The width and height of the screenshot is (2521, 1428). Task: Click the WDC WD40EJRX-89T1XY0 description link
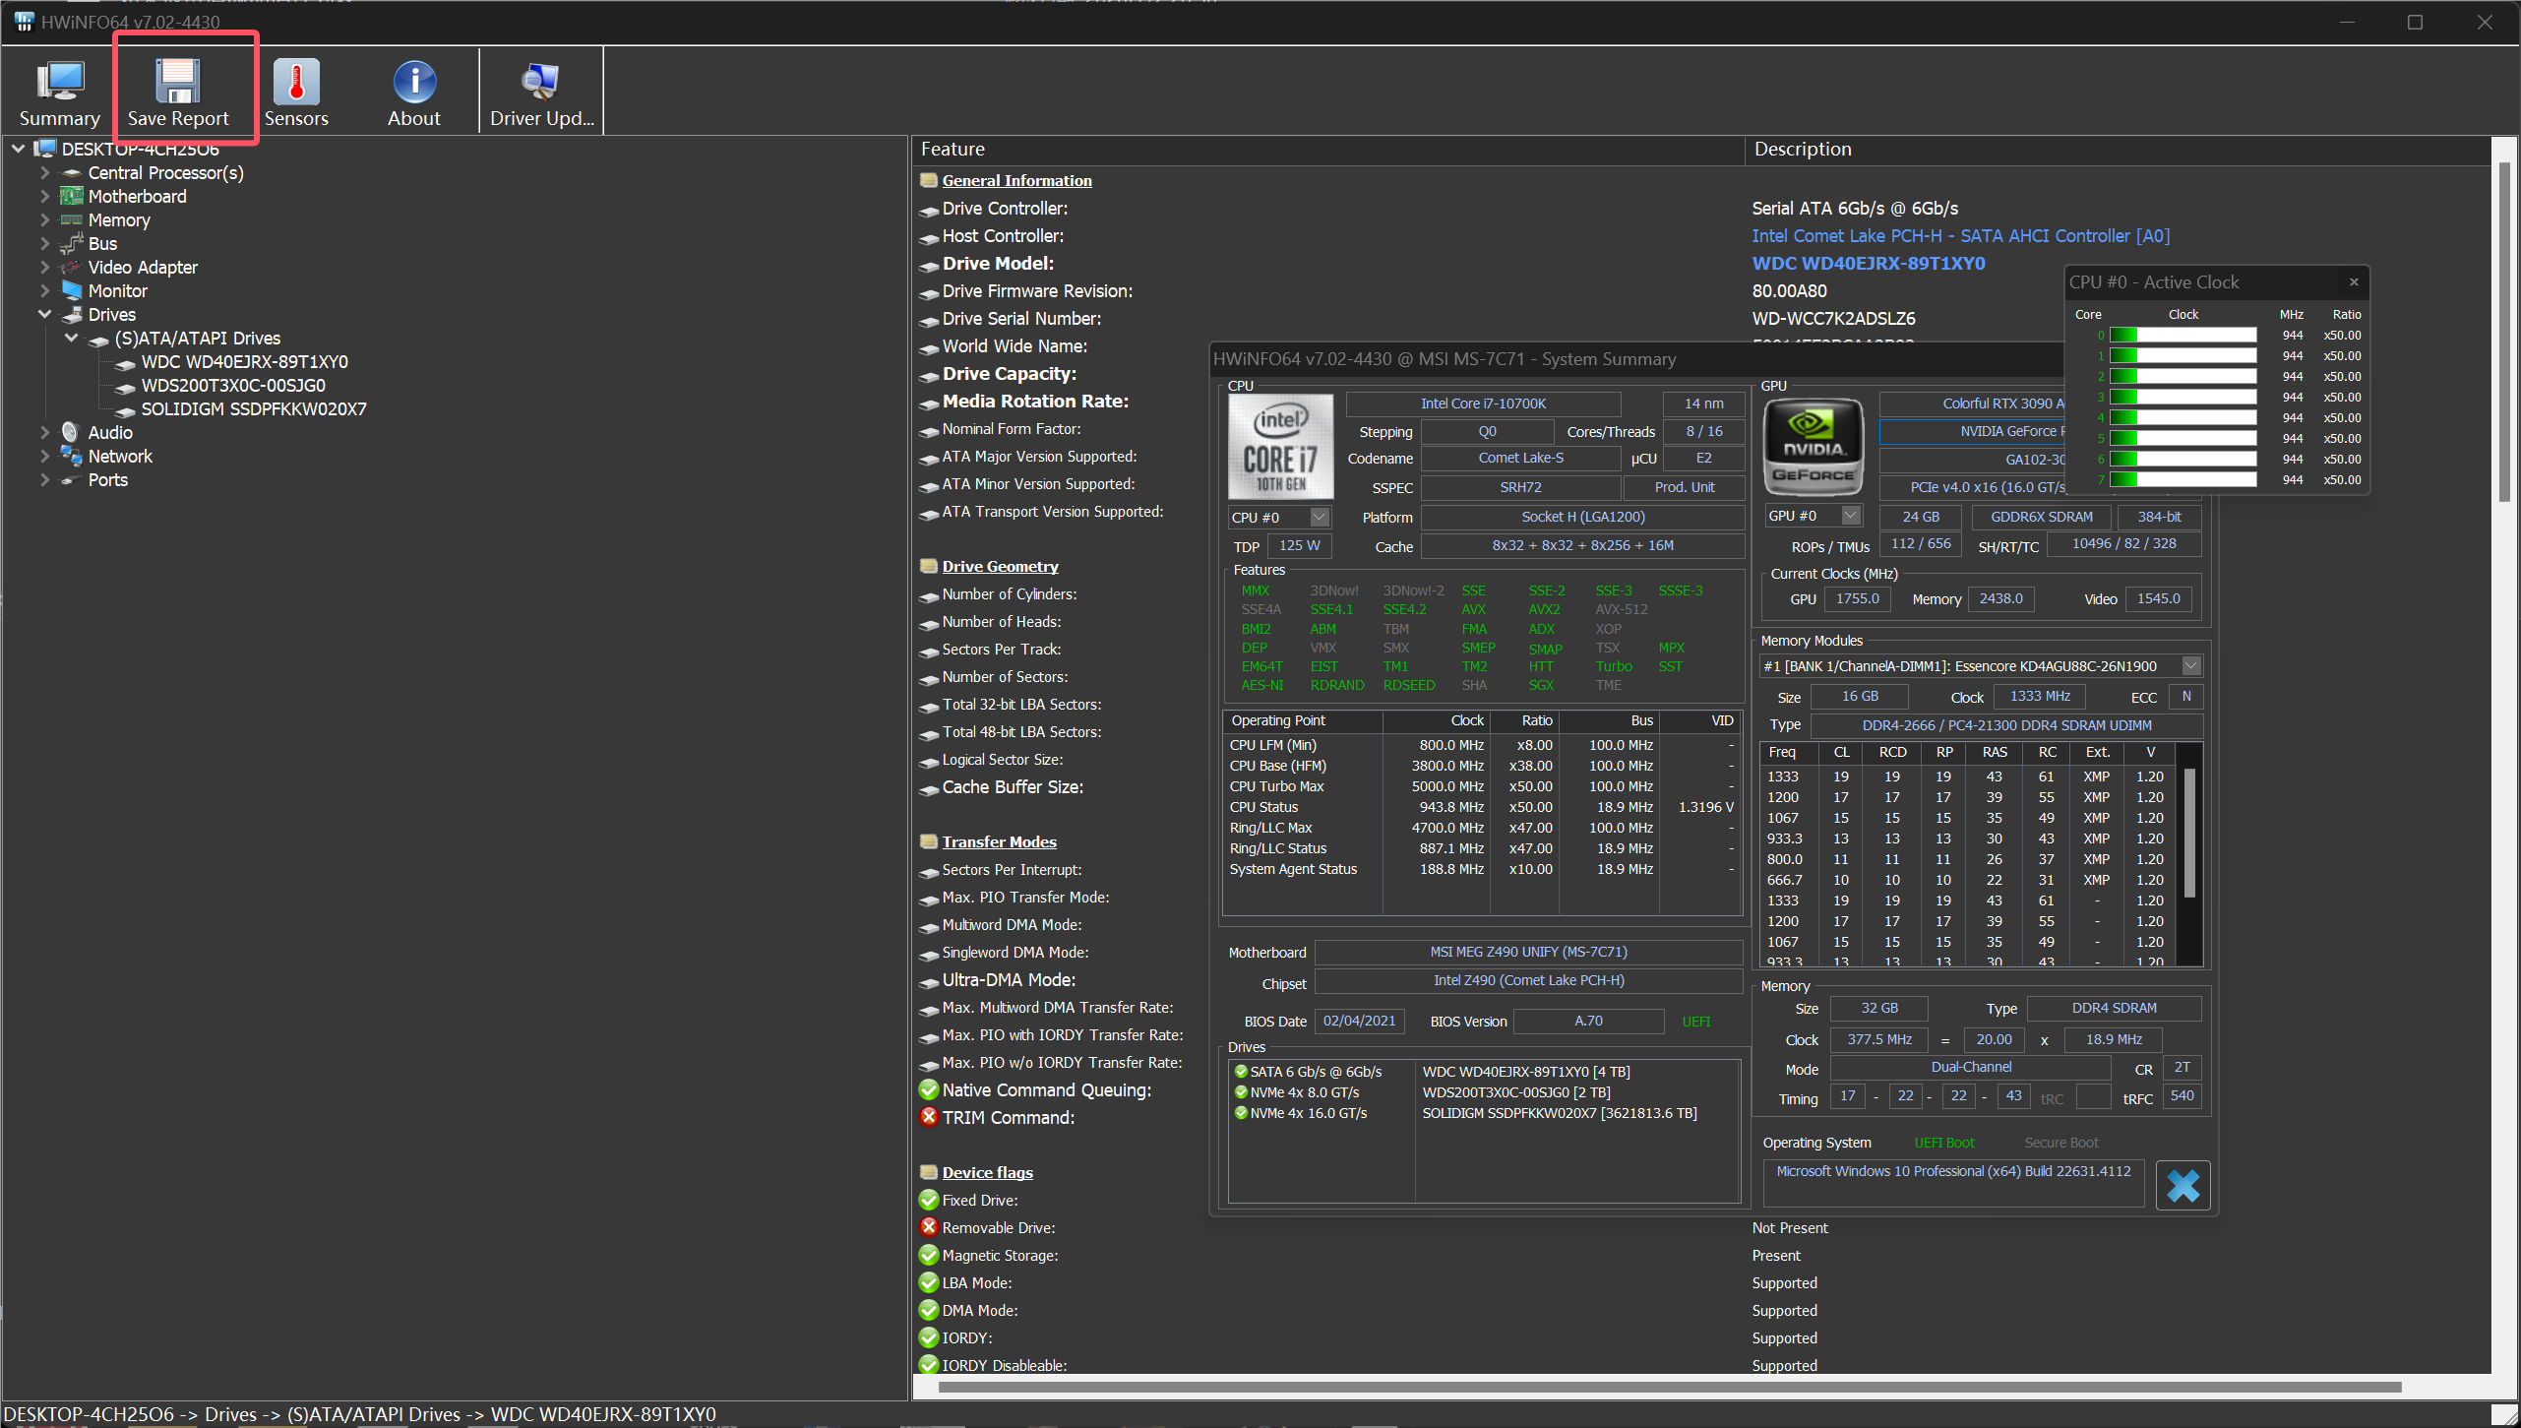point(1868,264)
